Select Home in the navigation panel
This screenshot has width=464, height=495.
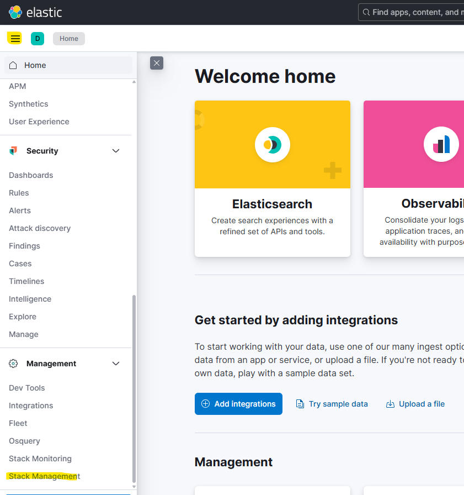coord(35,65)
